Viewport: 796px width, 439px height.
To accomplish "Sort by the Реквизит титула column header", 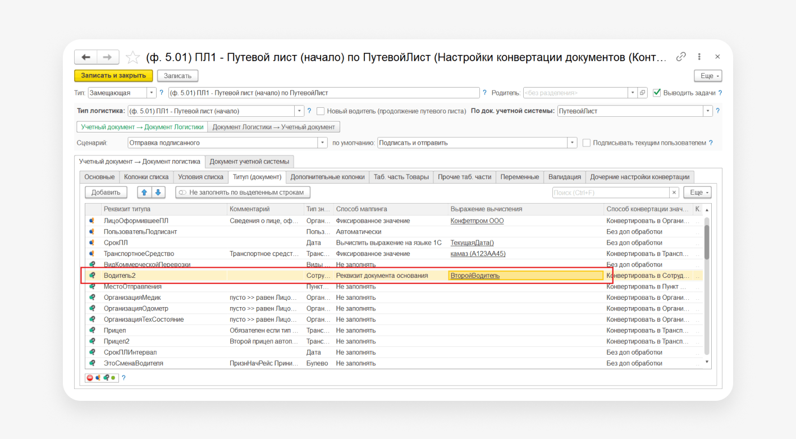I will pos(164,209).
